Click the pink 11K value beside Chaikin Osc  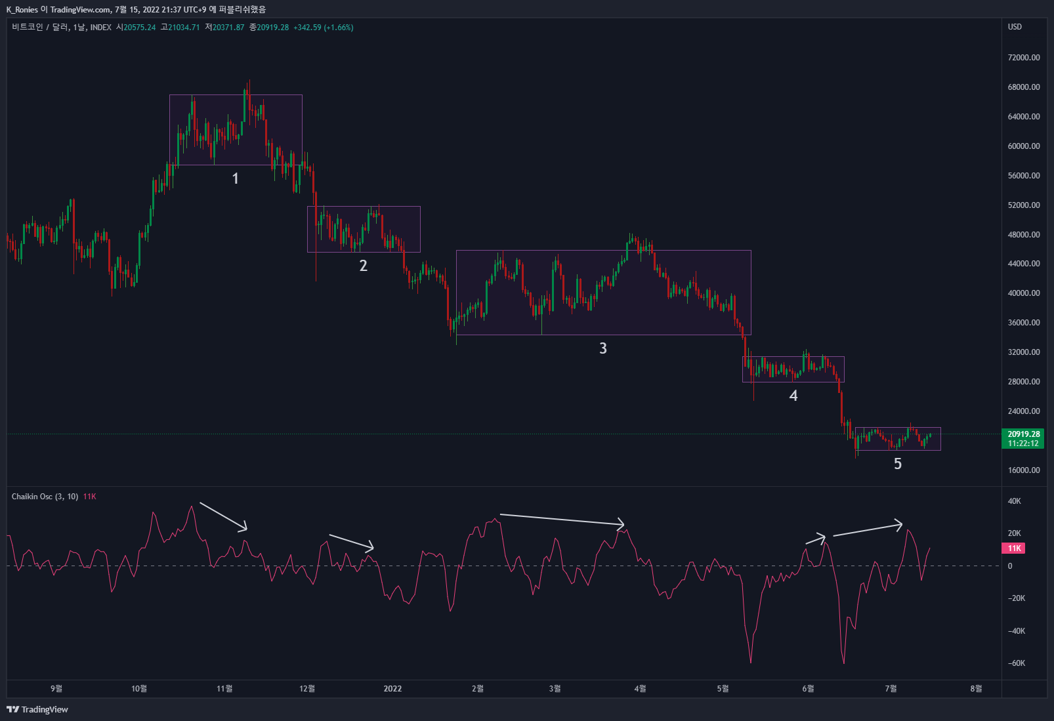point(90,497)
